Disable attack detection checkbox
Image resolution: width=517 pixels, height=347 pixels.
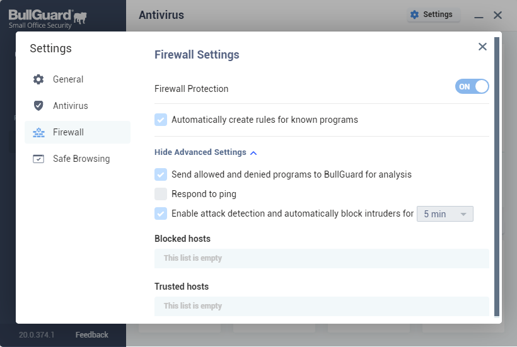click(x=161, y=213)
